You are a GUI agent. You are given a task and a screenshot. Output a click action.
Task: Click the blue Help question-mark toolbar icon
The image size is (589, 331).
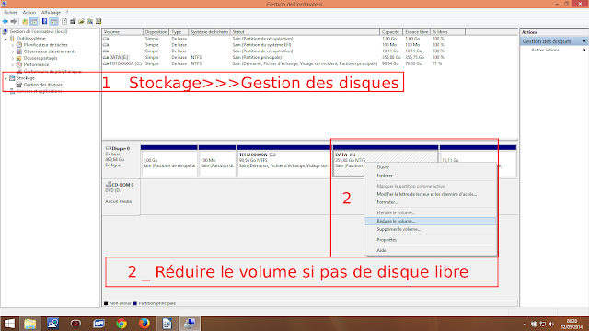(x=45, y=22)
